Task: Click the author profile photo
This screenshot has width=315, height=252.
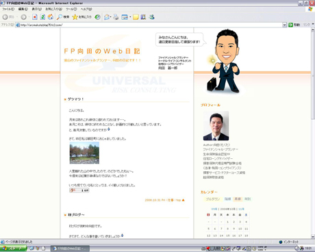Action: pos(216,126)
